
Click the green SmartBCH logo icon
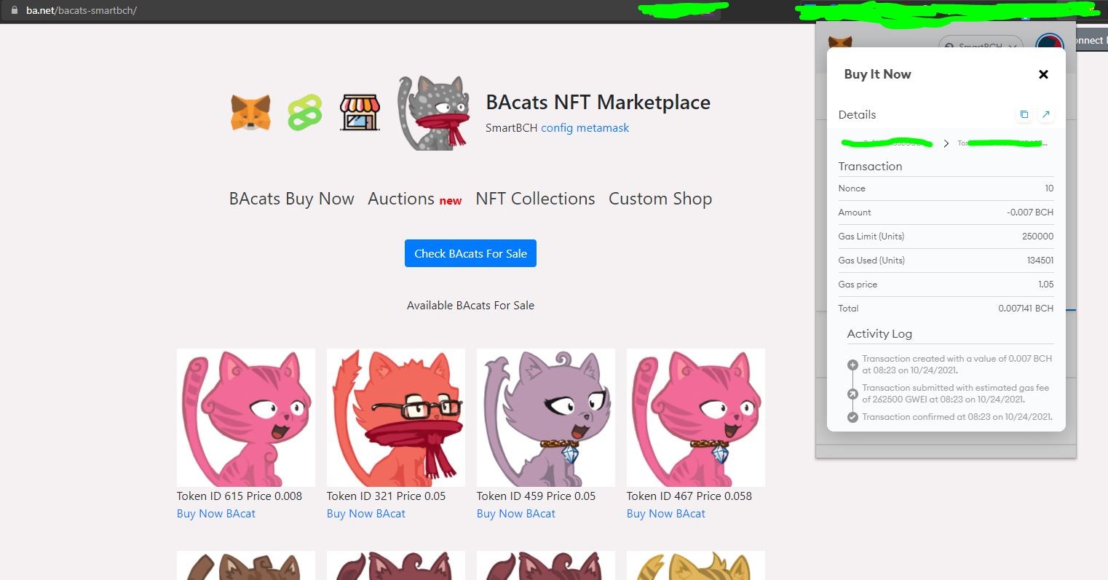(x=305, y=113)
